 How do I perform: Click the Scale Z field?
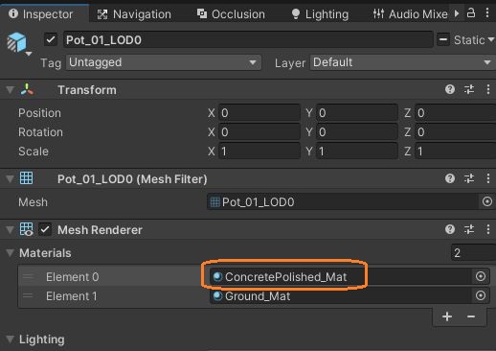(455, 152)
